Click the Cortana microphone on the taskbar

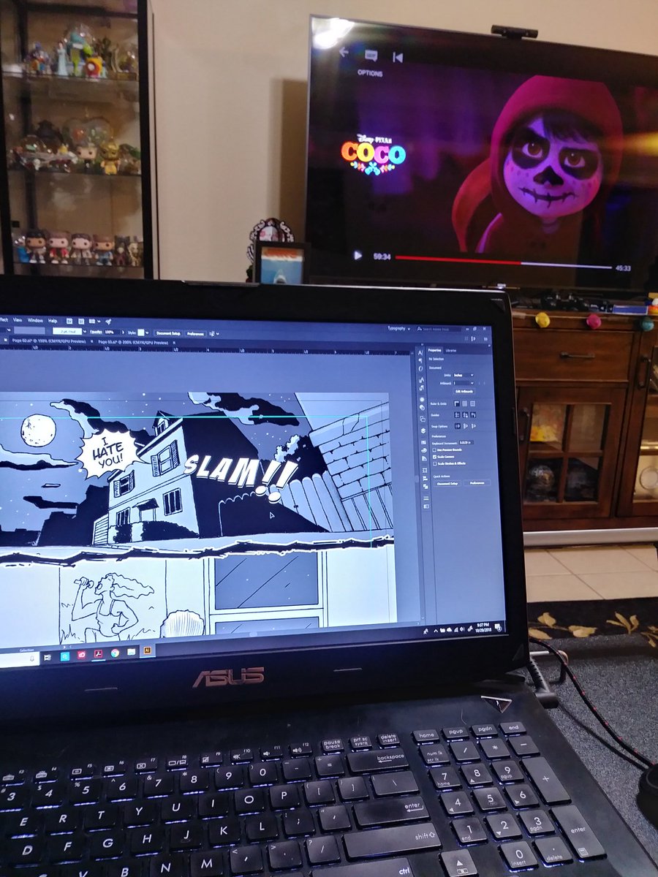33,658
